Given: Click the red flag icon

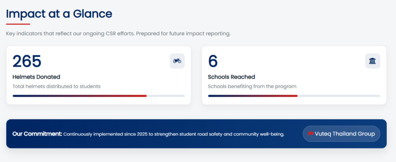Looking at the screenshot, I should tap(311, 134).
